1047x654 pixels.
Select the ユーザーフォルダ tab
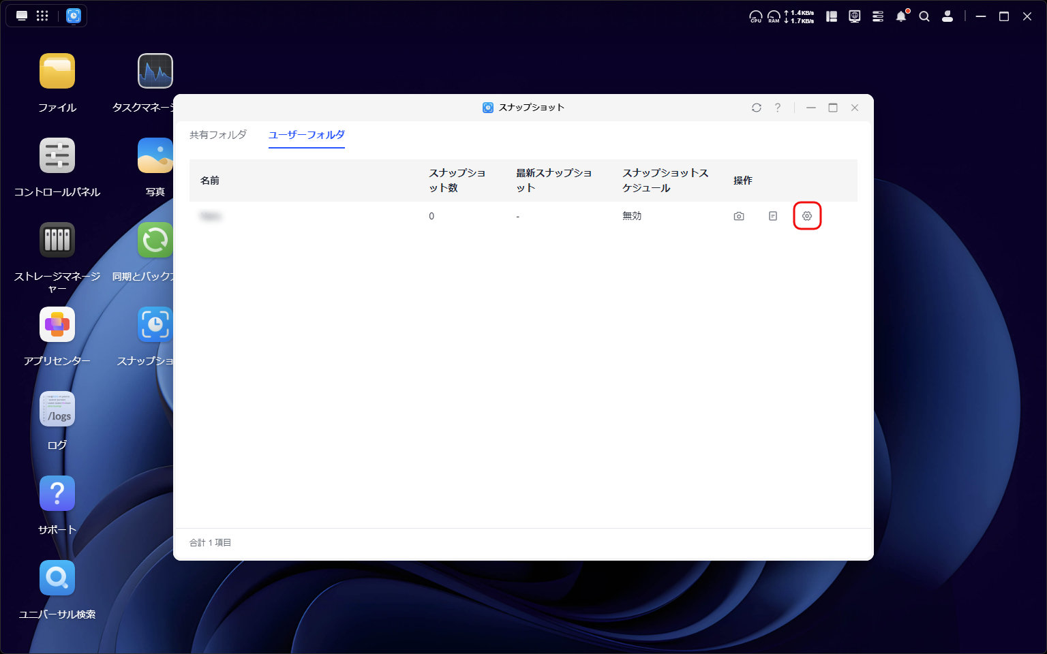(307, 135)
